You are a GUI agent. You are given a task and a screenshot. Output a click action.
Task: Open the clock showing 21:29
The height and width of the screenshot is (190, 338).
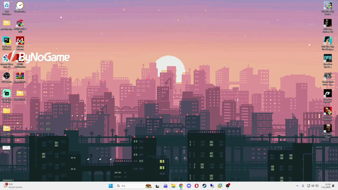(326, 186)
